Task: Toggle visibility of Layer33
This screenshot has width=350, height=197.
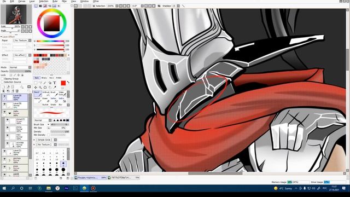Action: pyautogui.click(x=4, y=151)
